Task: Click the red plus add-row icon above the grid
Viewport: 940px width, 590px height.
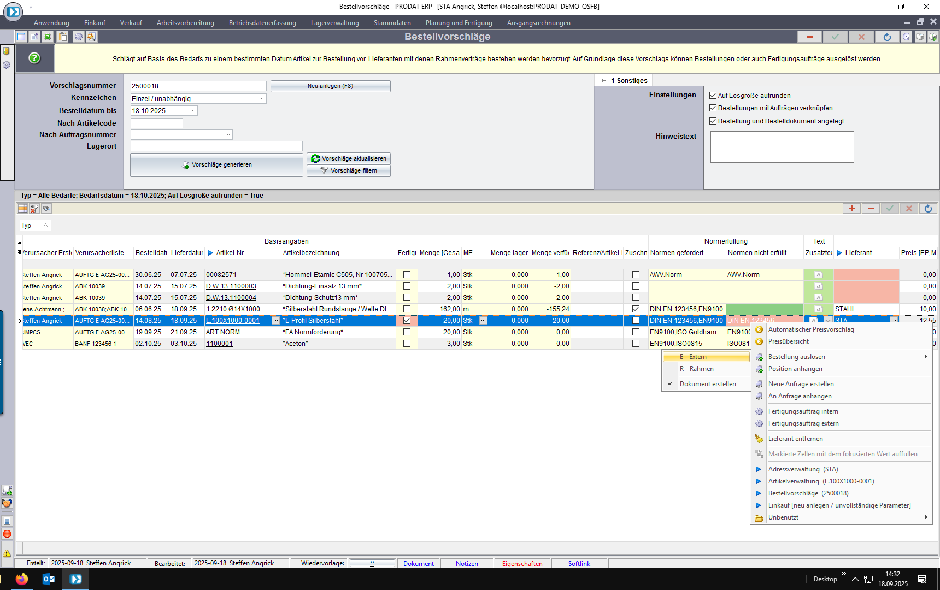Action: (x=851, y=209)
